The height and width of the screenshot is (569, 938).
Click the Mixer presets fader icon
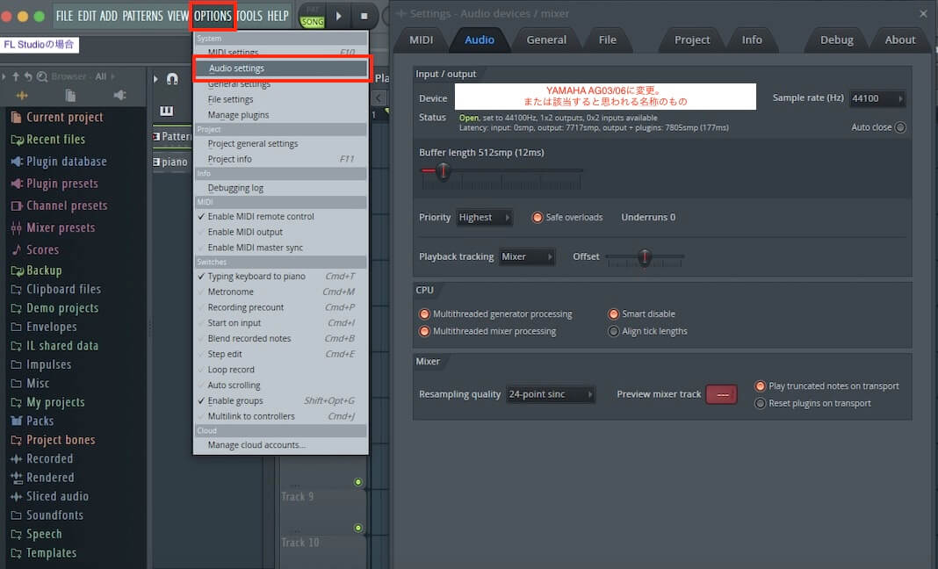(16, 228)
